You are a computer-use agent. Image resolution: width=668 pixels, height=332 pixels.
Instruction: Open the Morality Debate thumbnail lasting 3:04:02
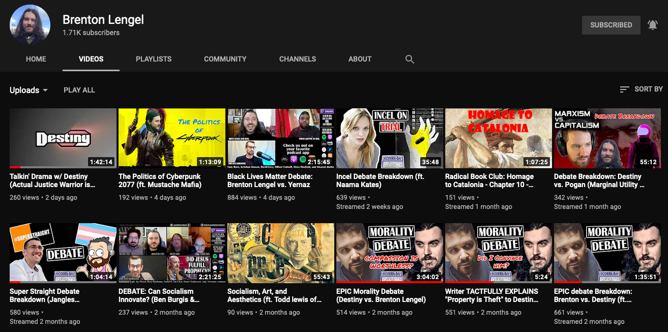tap(390, 253)
